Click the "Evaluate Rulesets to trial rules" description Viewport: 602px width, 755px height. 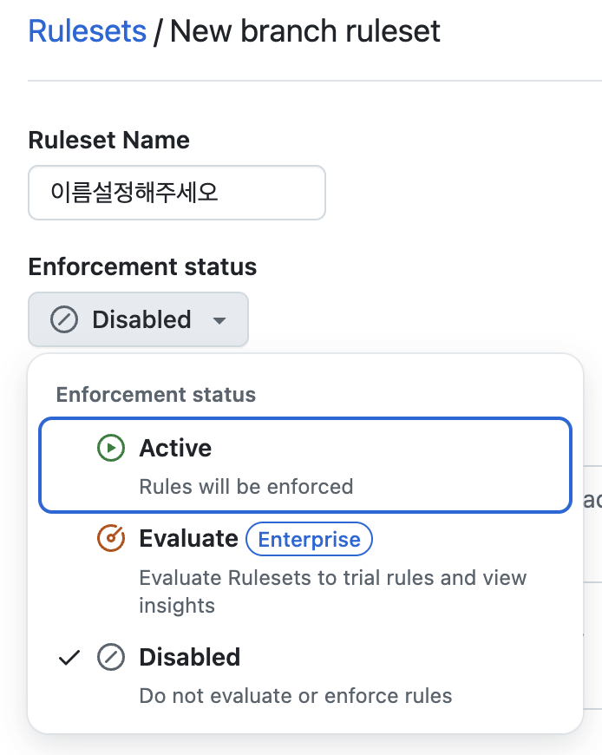(332, 578)
